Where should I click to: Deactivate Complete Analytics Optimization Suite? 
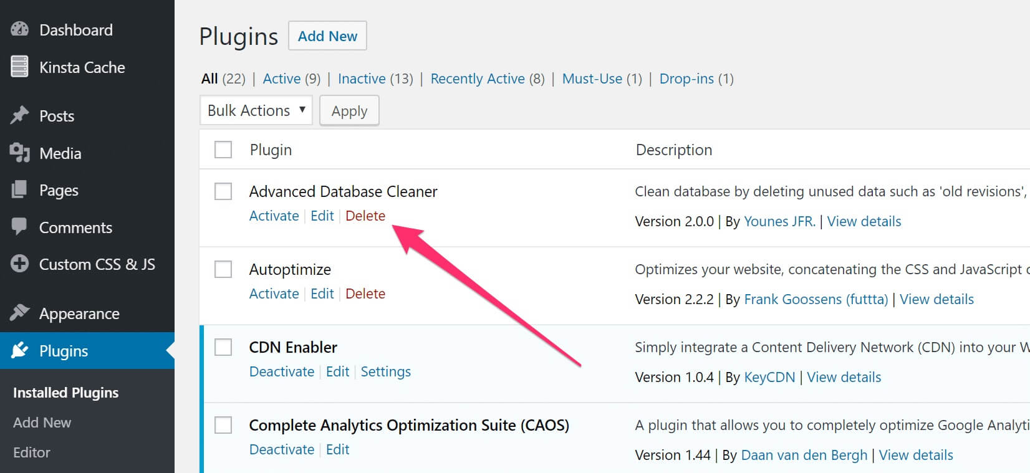282,449
